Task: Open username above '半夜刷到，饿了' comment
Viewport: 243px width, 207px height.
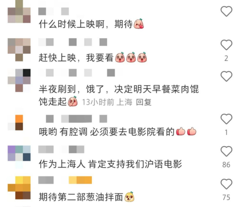Action: (76, 73)
